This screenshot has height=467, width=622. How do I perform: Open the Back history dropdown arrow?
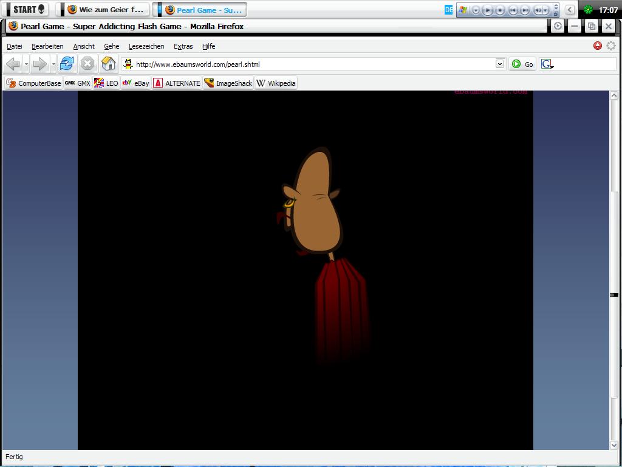[x=26, y=64]
